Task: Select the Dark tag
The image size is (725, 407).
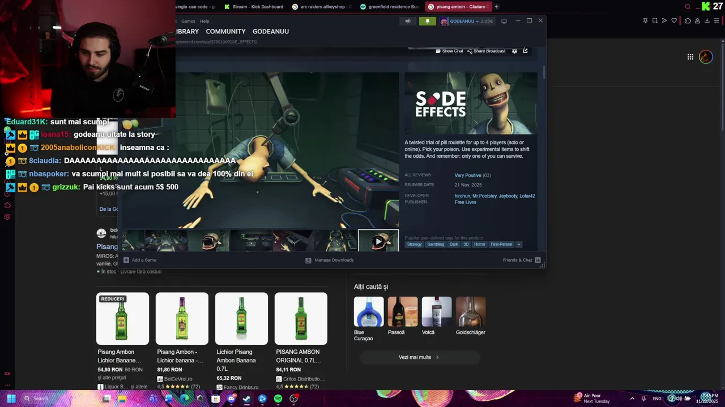Action: (x=454, y=244)
